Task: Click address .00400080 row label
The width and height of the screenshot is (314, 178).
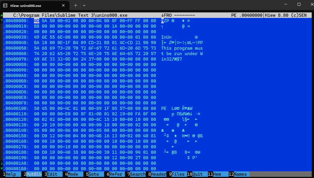Action: [x=16, y=65]
